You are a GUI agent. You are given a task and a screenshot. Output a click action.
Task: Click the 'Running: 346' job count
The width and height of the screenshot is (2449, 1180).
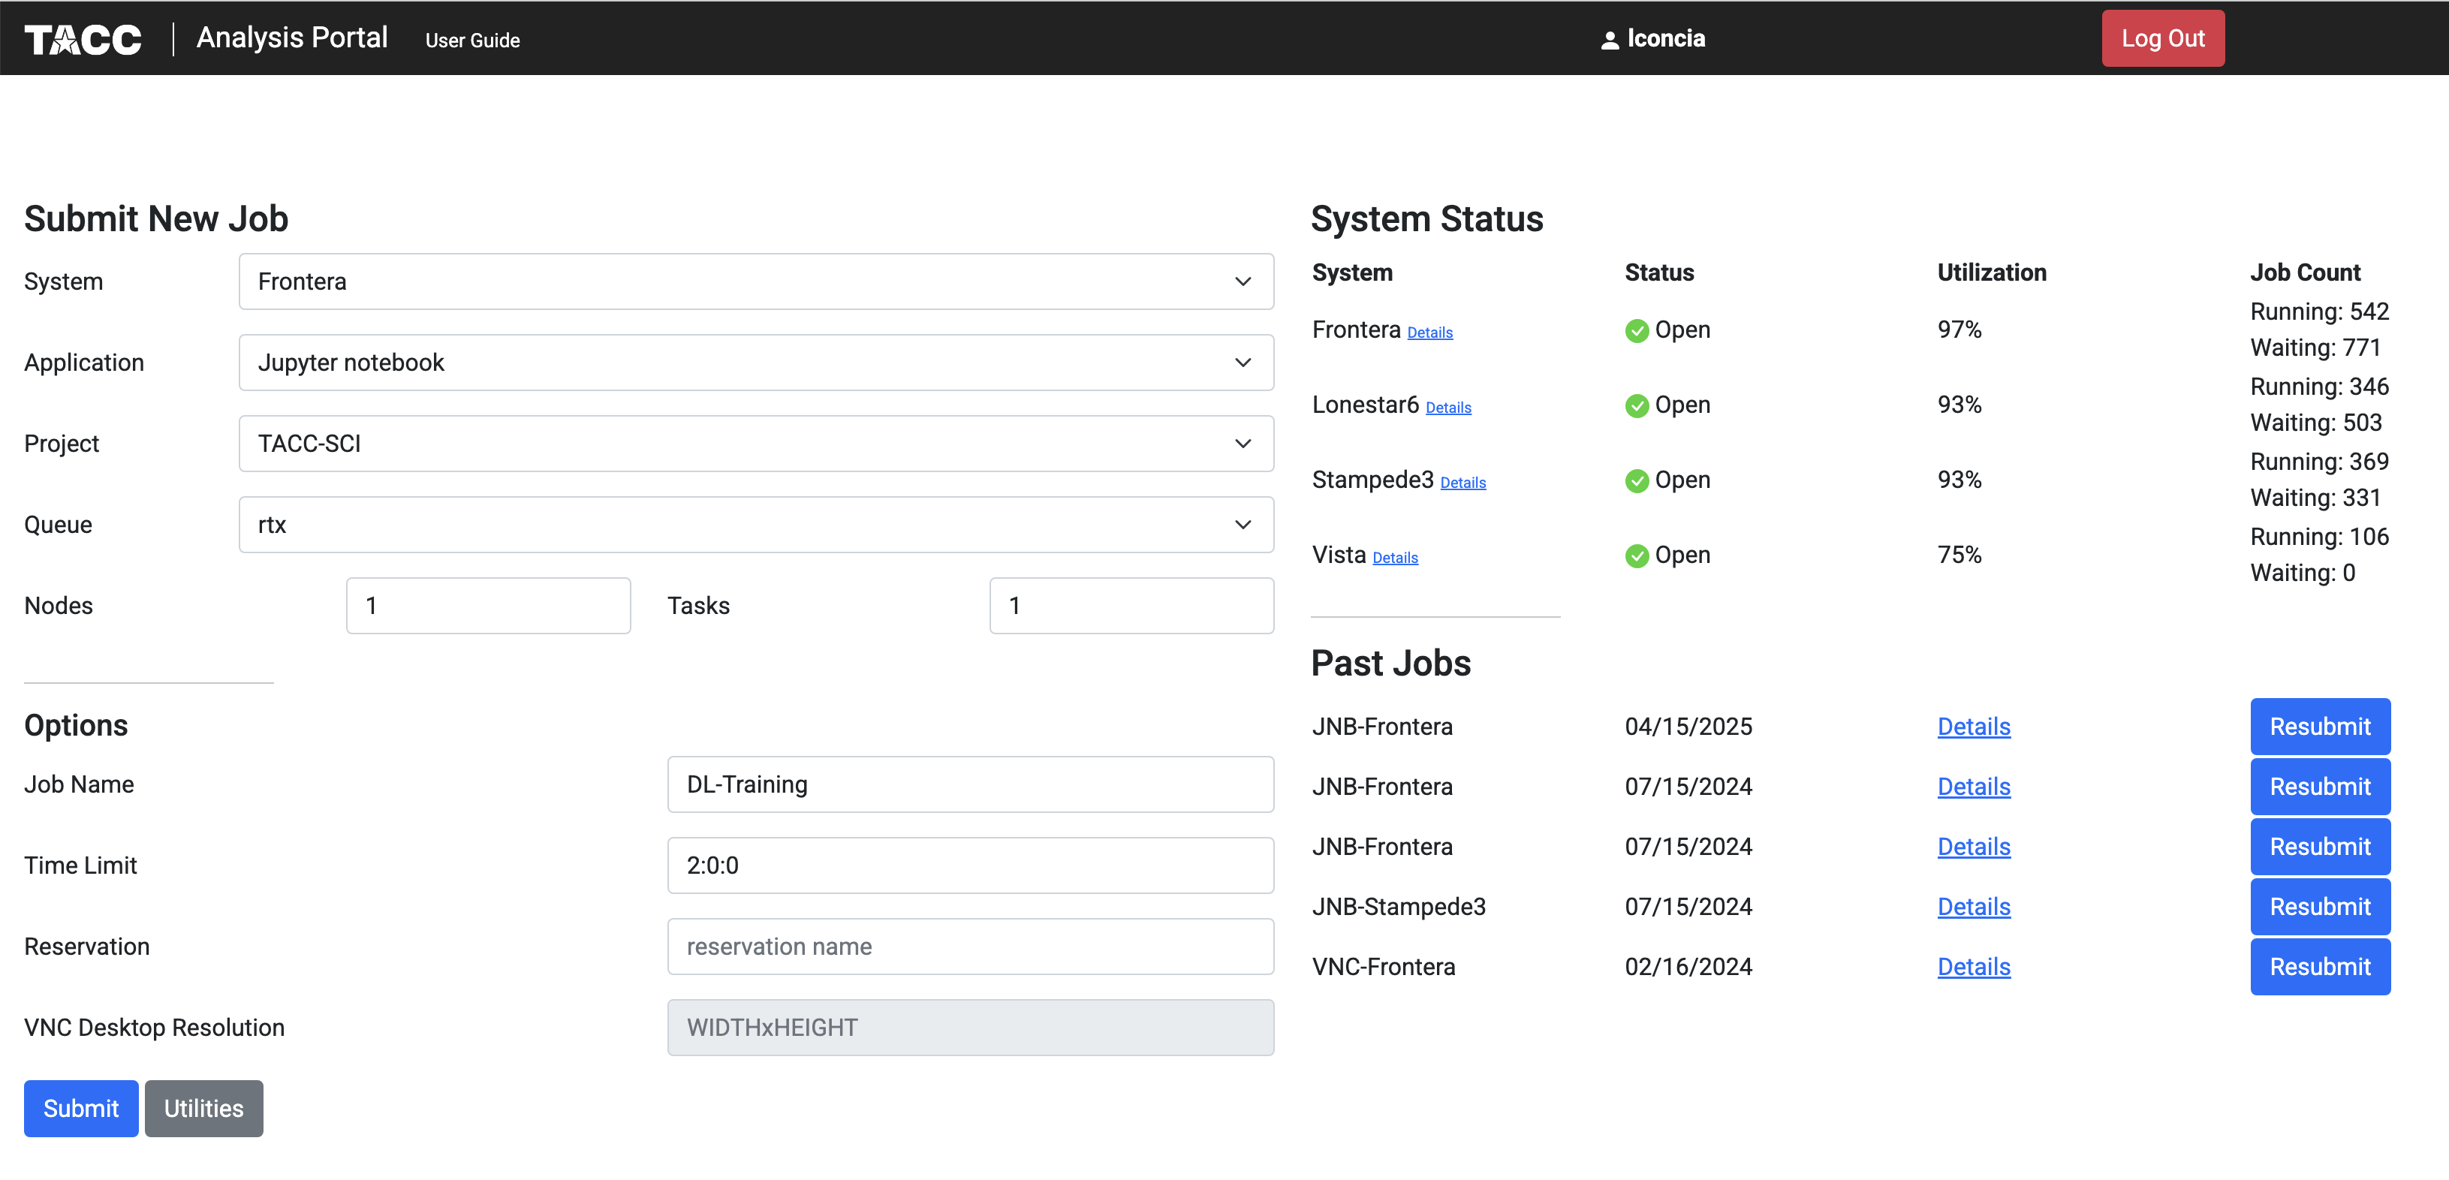pyautogui.click(x=2319, y=387)
